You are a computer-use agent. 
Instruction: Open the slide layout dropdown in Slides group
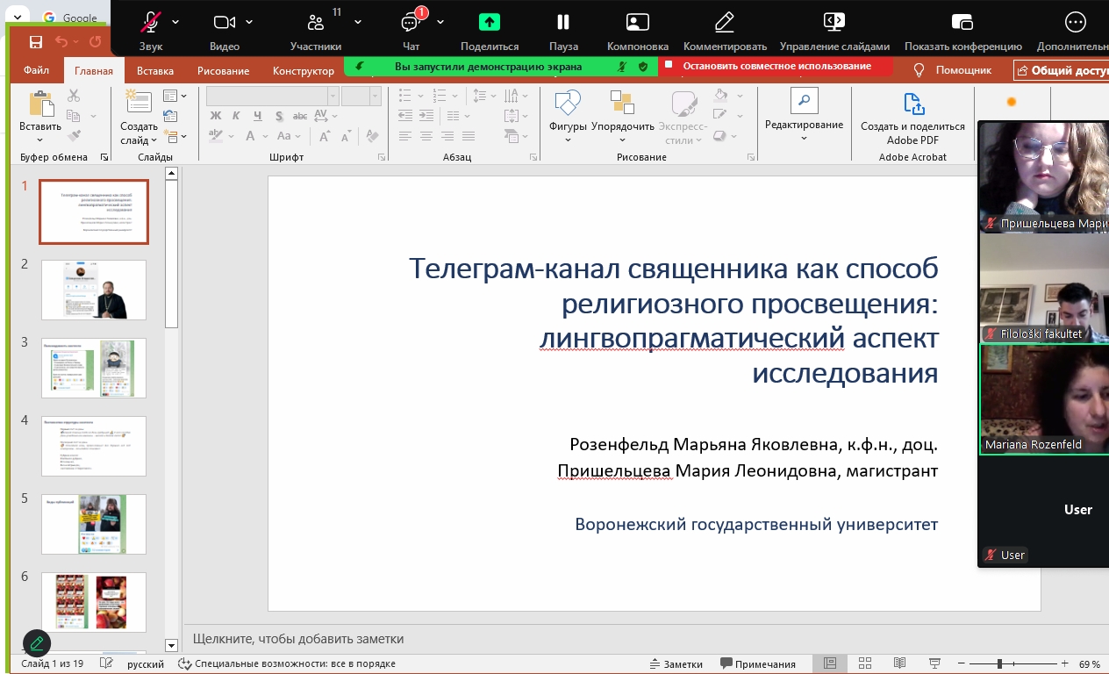click(x=170, y=96)
